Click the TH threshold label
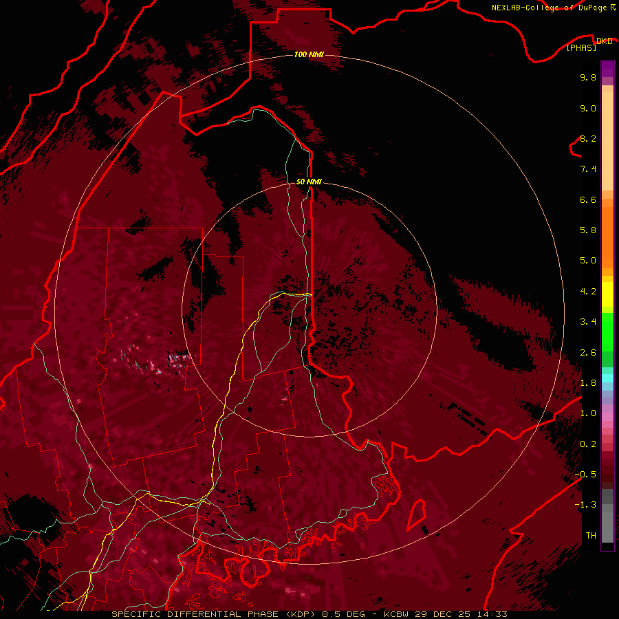The height and width of the screenshot is (619, 619). pyautogui.click(x=591, y=536)
